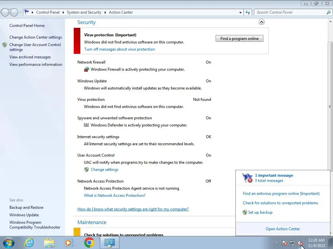Refresh the address bar view

[247, 12]
